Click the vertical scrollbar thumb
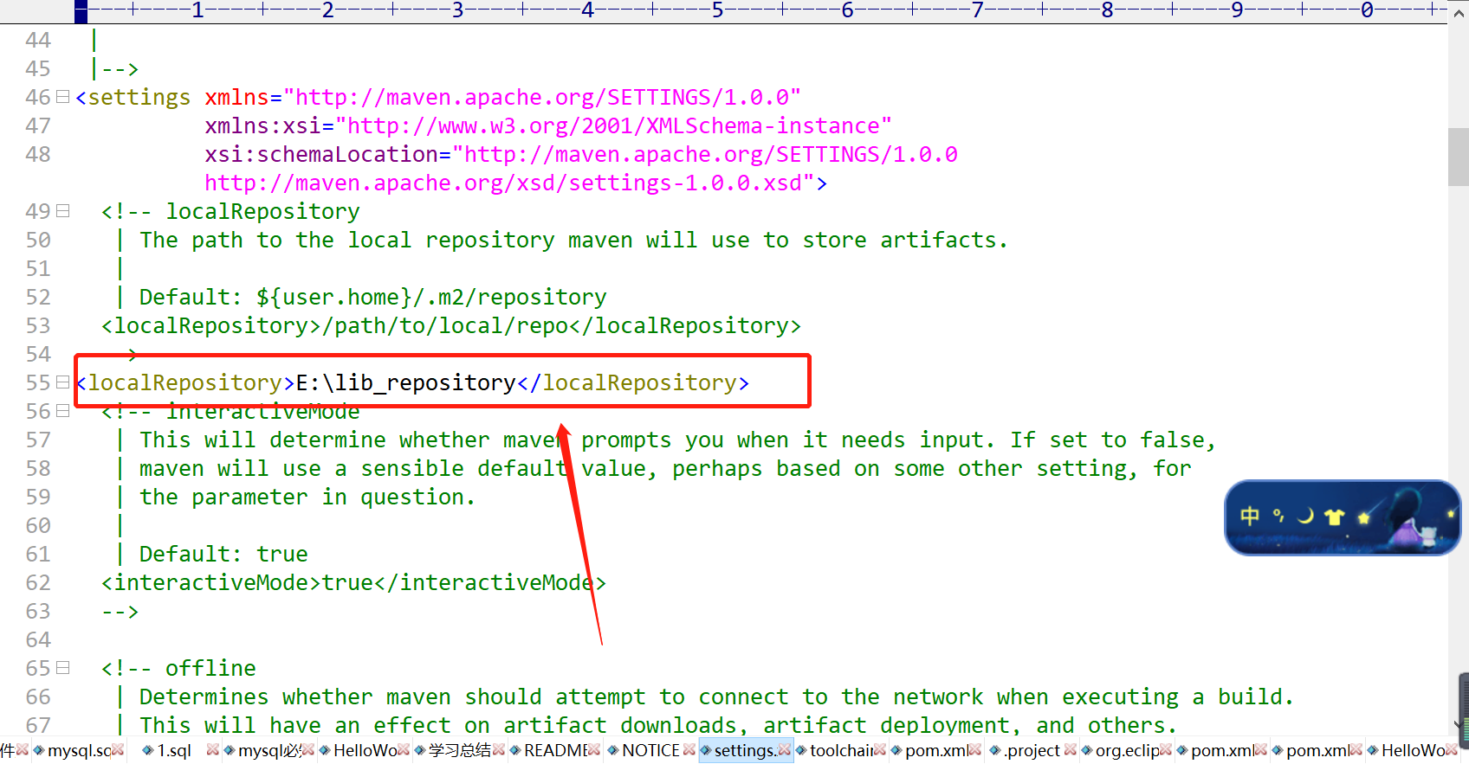1469x764 pixels. [1459, 157]
